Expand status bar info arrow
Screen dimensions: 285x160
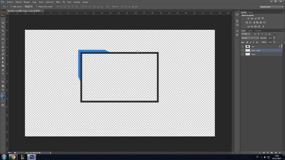(x=50, y=153)
